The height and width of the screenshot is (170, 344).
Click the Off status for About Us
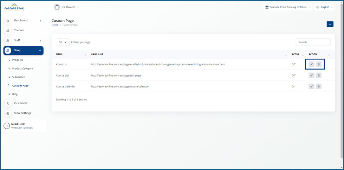click(293, 65)
